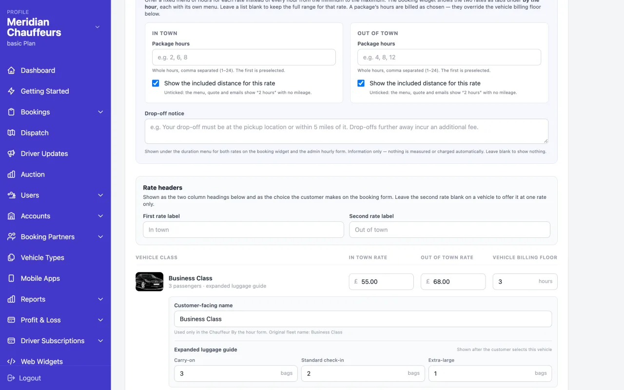The width and height of the screenshot is (624, 390).
Task: Click the Getting Started lightning icon
Action: [x=11, y=91]
